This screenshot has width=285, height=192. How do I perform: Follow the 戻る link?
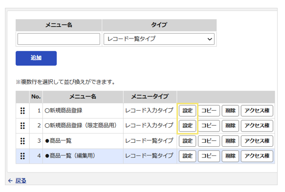[21, 181]
